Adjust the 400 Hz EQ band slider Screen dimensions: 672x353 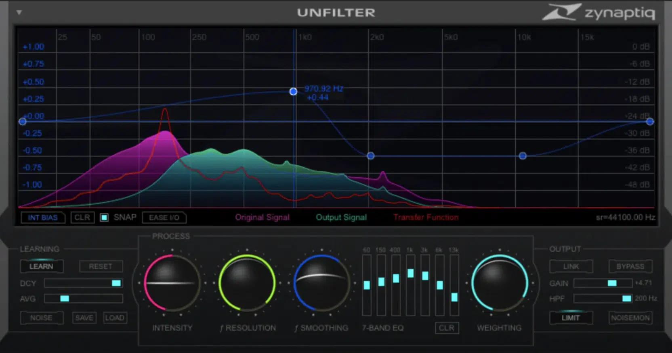pos(396,285)
